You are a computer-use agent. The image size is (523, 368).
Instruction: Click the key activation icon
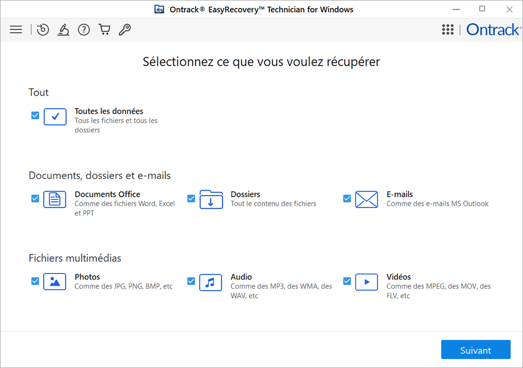[x=125, y=30]
